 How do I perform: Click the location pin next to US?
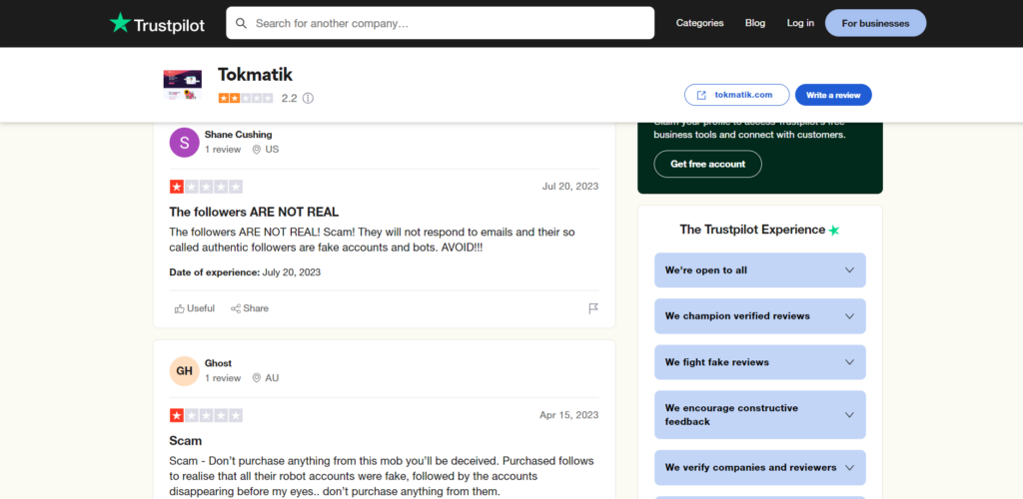pos(257,149)
